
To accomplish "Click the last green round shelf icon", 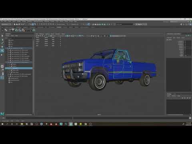I will point(34,30).
